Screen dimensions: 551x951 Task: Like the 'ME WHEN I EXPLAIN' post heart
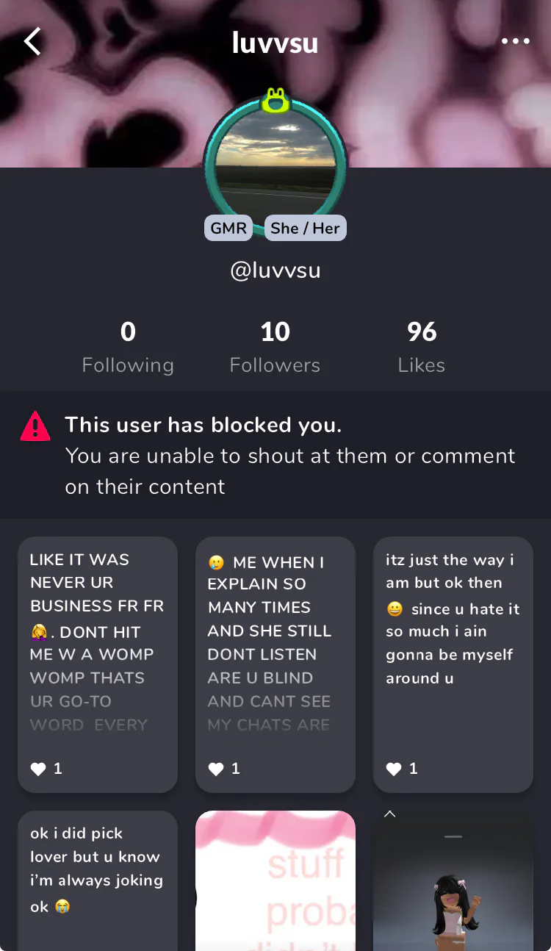(216, 769)
